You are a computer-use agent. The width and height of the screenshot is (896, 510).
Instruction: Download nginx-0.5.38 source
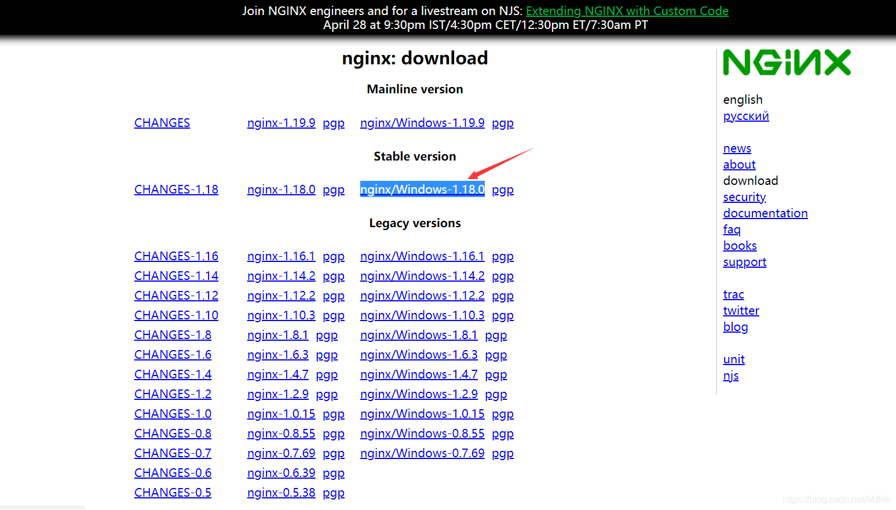click(x=281, y=493)
